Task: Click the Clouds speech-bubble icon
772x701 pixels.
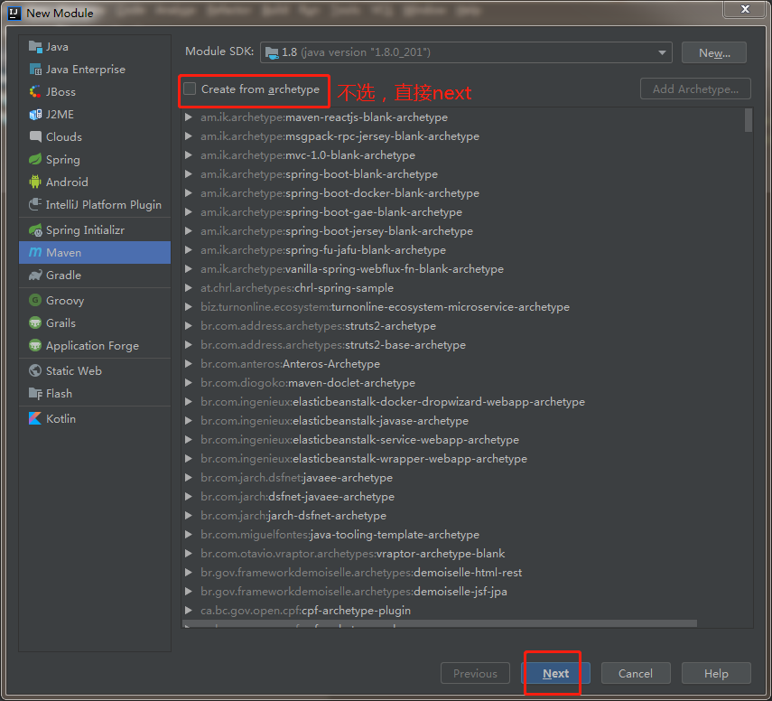Action: [x=35, y=136]
